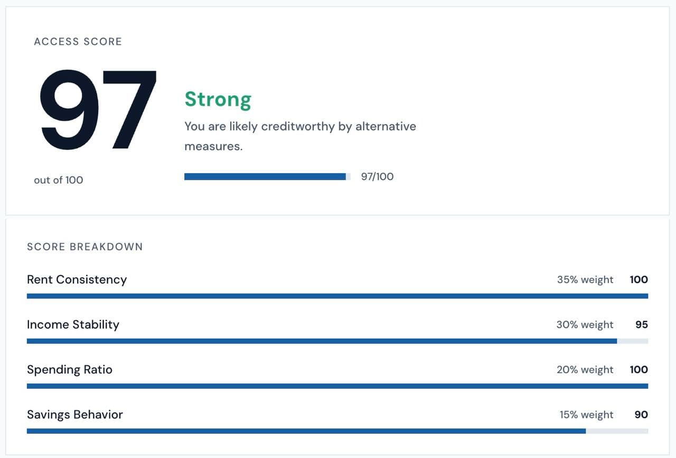Screen dimensions: 676x458
Task: Click the Savings Behavior score of 90
Action: tap(641, 415)
